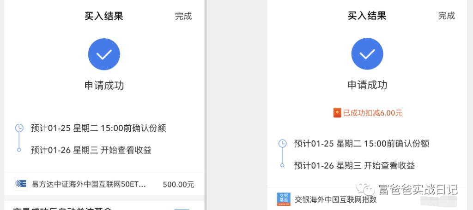Viewport: 473px width, 210px height.
Task: Click the left blue success checkmark icon
Action: (104, 54)
